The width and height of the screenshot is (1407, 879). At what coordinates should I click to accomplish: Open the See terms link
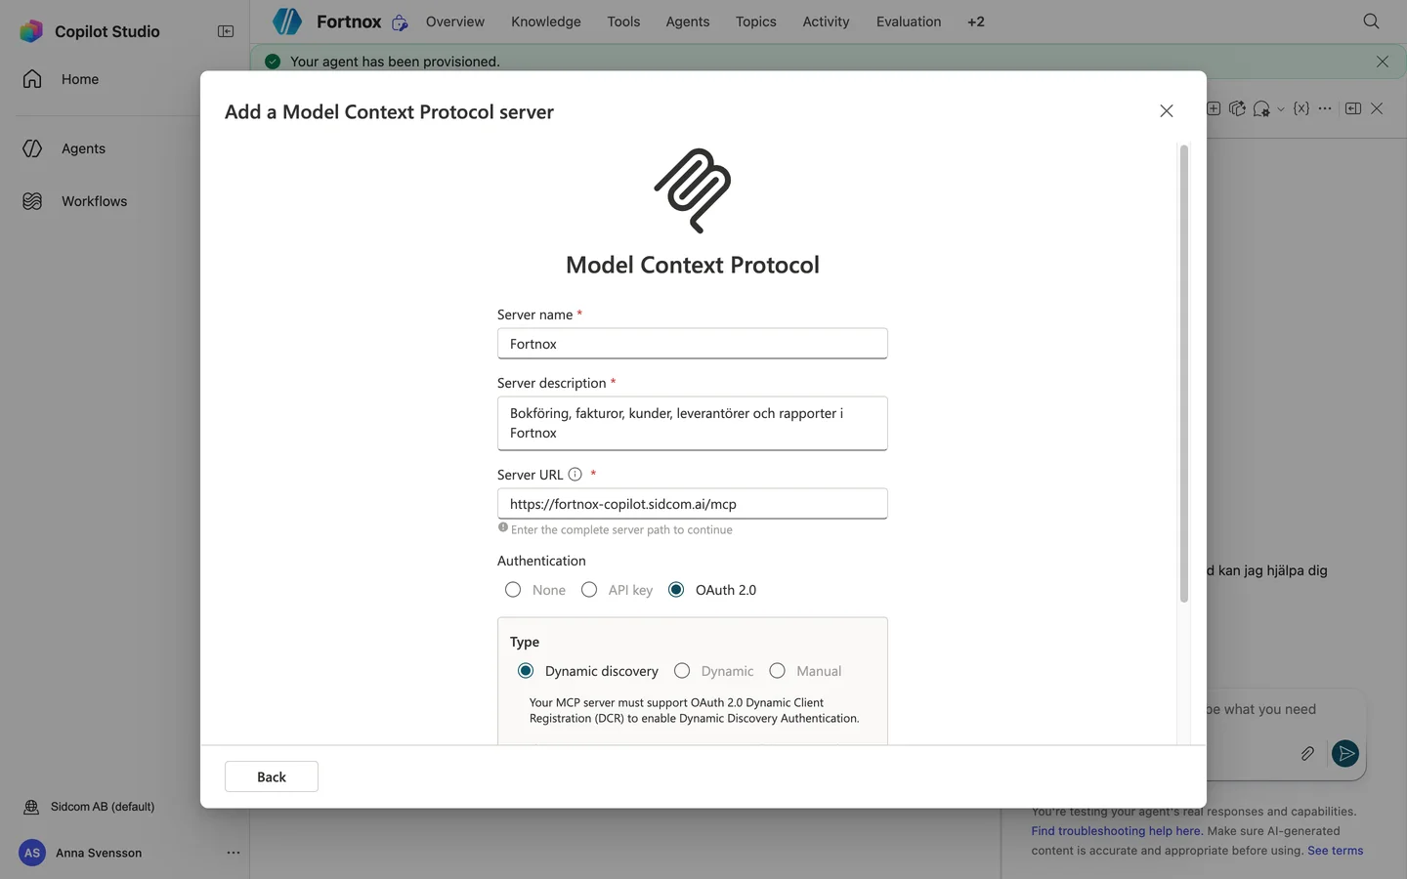1336,851
